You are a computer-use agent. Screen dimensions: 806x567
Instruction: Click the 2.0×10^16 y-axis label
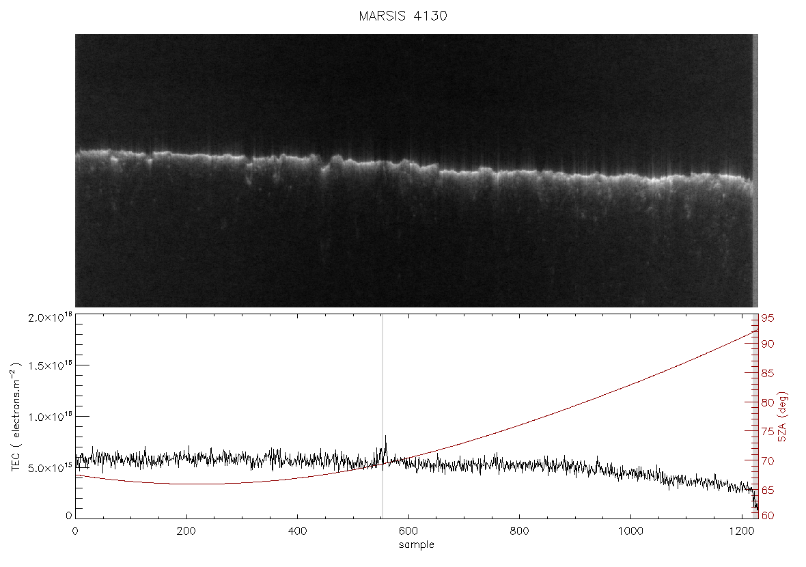coord(50,317)
